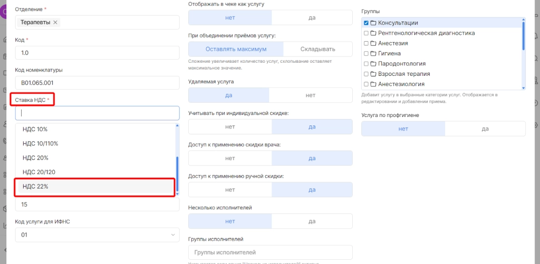Click the folder icon beside Гигиена
This screenshot has width=540, height=264.
373,54
